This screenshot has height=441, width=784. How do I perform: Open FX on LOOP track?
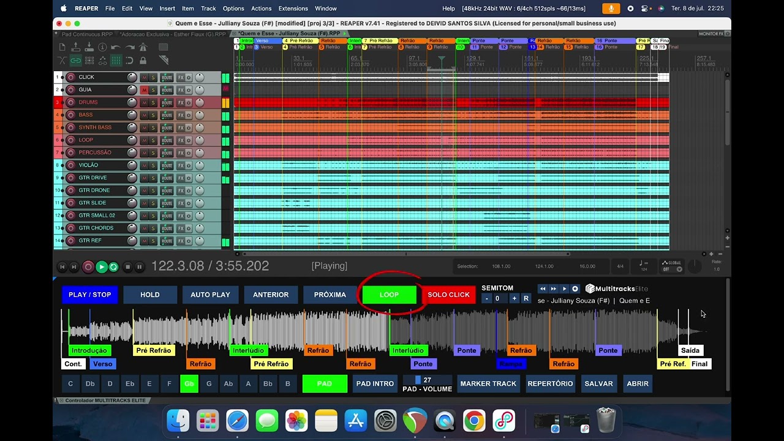click(181, 140)
